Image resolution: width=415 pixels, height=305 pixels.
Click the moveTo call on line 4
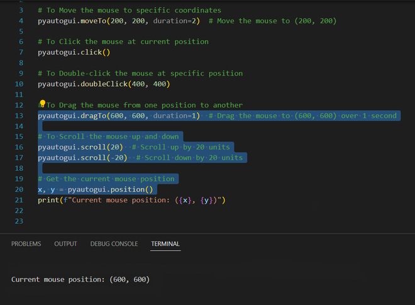point(119,21)
